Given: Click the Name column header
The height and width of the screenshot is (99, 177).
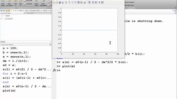Looking at the screenshot, I should pos(7,16).
